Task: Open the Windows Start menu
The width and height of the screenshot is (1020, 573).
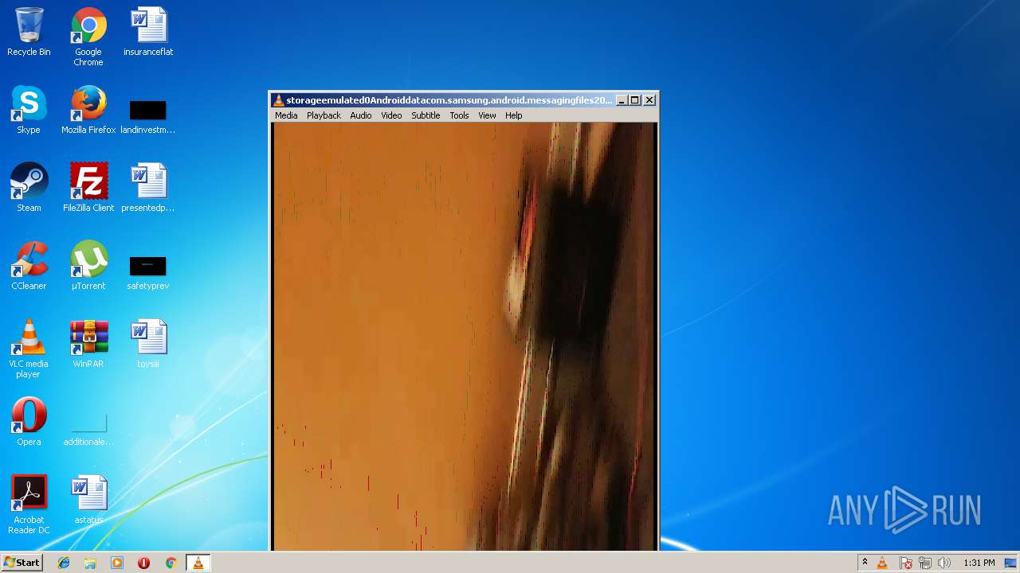Action: 22,563
